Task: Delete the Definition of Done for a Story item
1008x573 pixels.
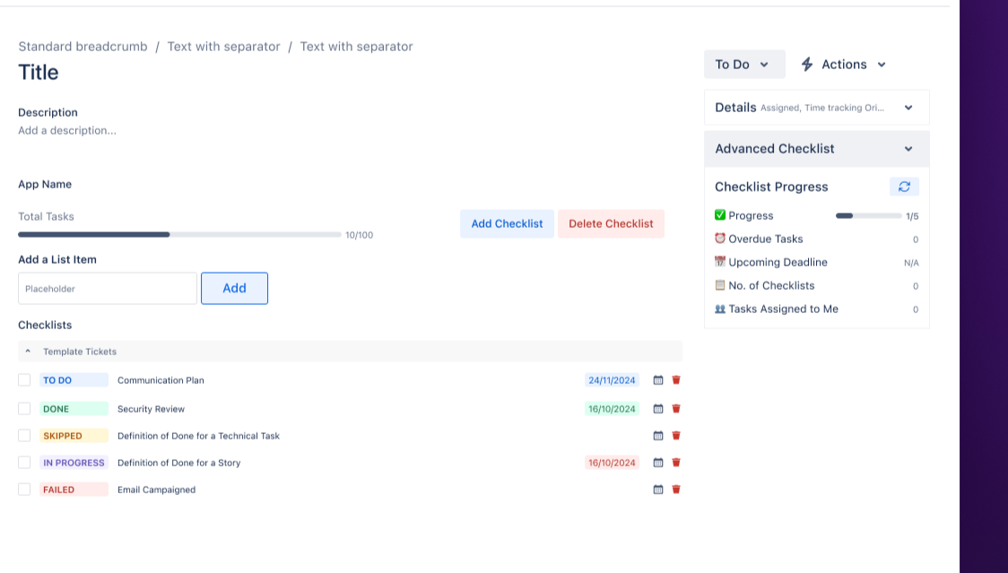Action: pos(676,463)
